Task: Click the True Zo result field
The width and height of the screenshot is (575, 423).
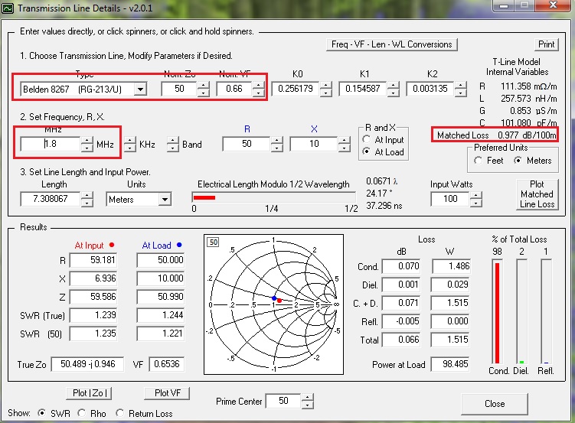Action: coord(87,364)
